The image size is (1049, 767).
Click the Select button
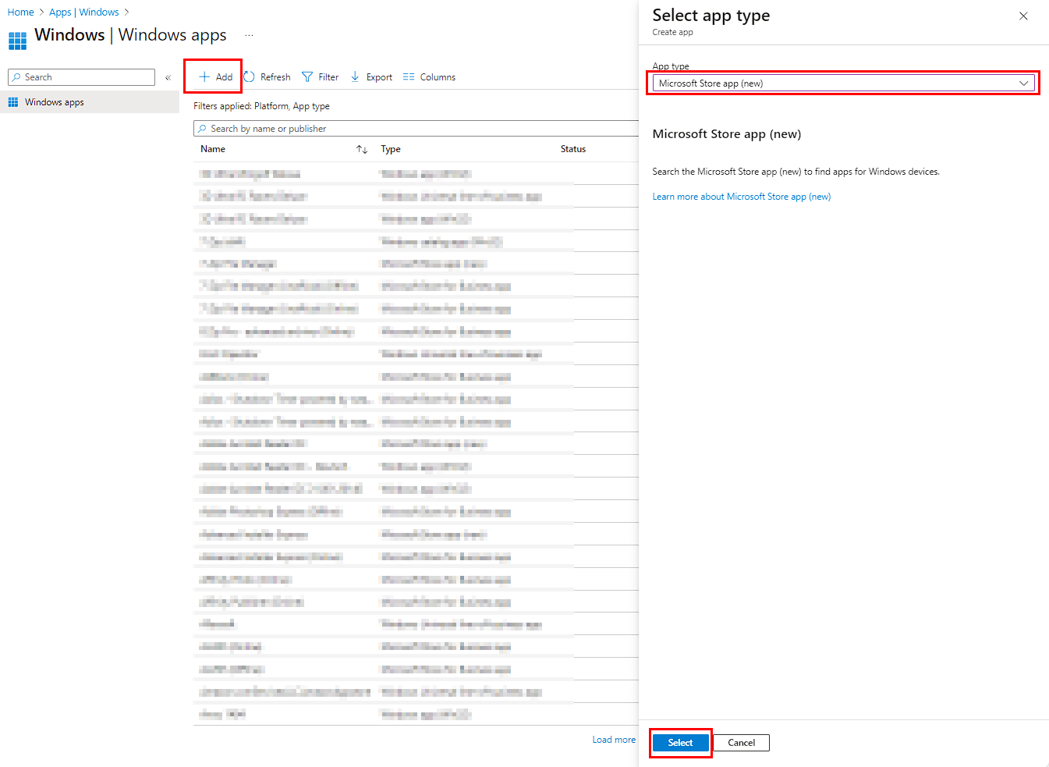[x=680, y=743]
